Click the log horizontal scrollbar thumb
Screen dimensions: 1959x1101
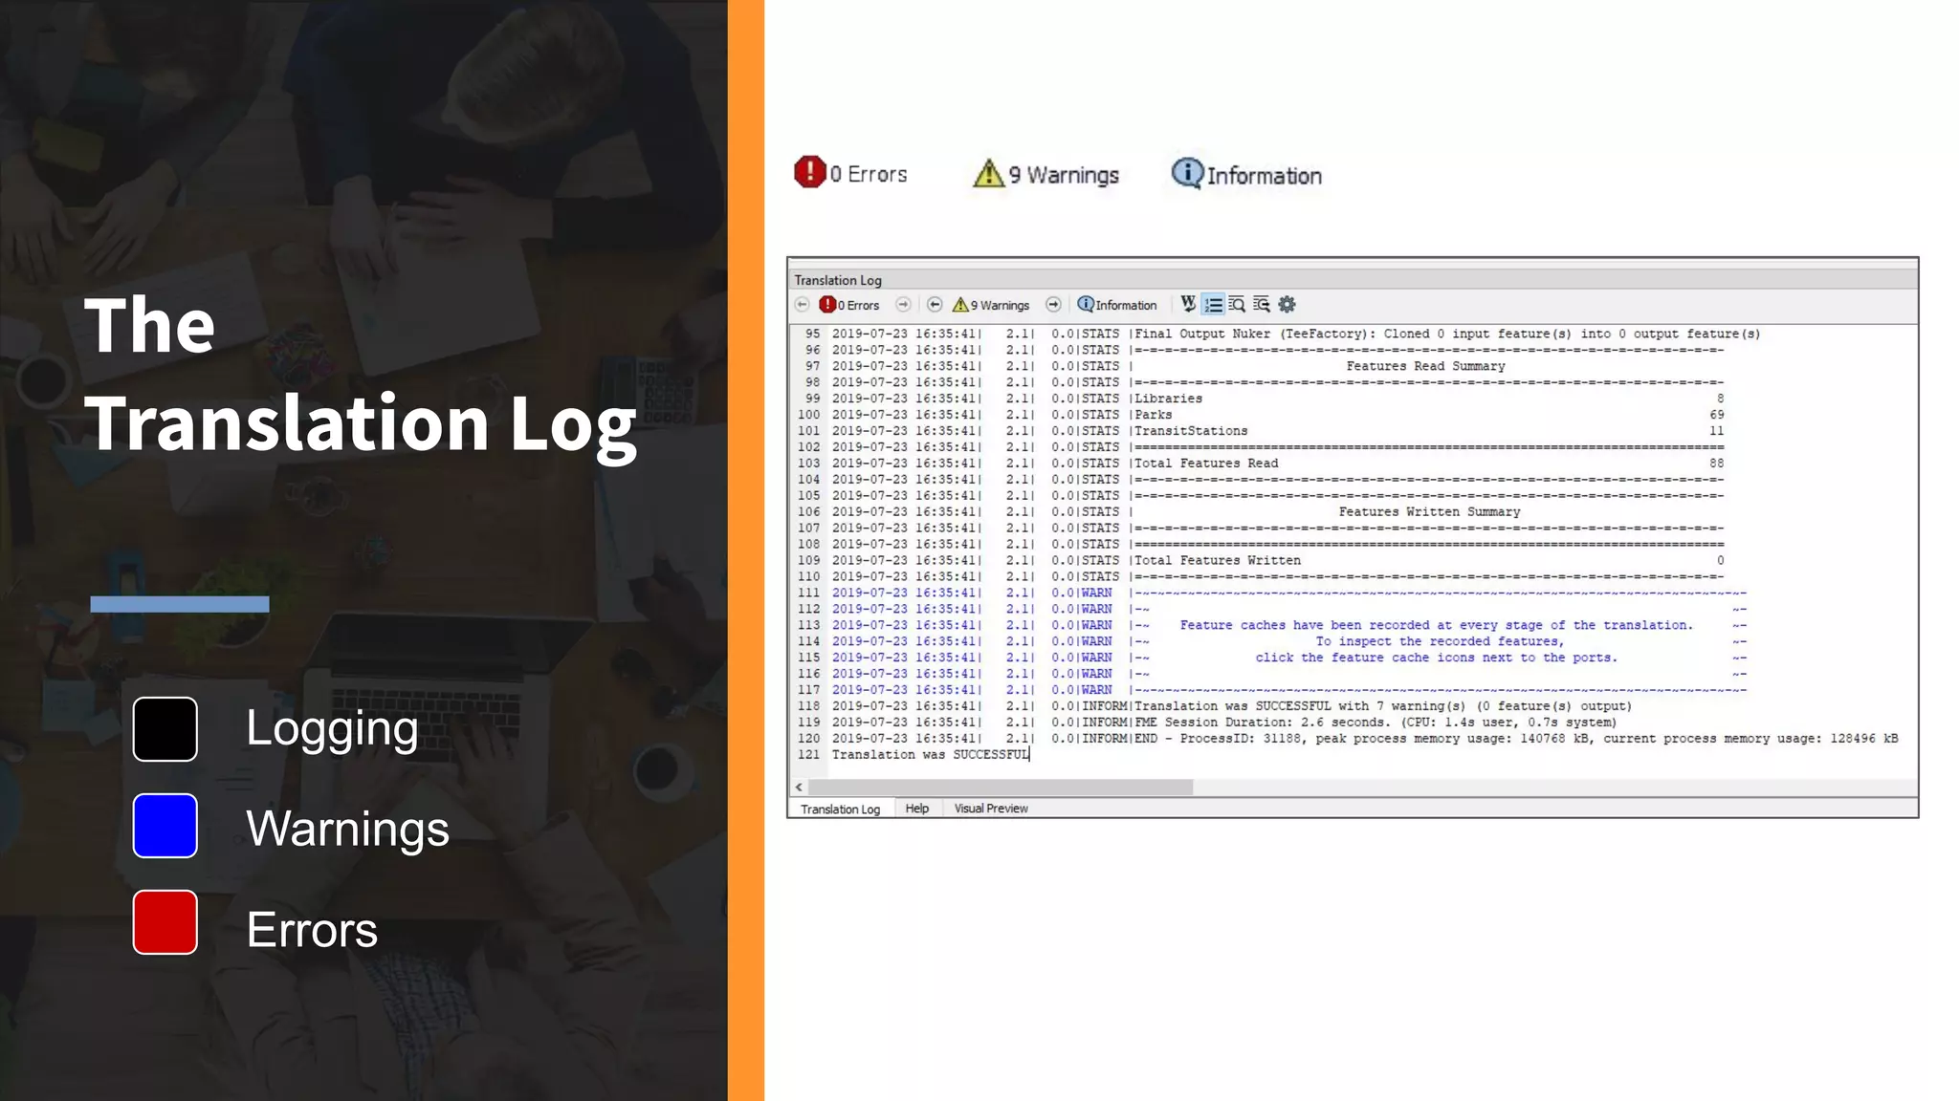[x=1001, y=788]
